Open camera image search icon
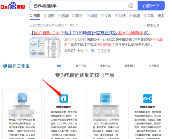This screenshot has height=139, width=172. pos(131,6)
